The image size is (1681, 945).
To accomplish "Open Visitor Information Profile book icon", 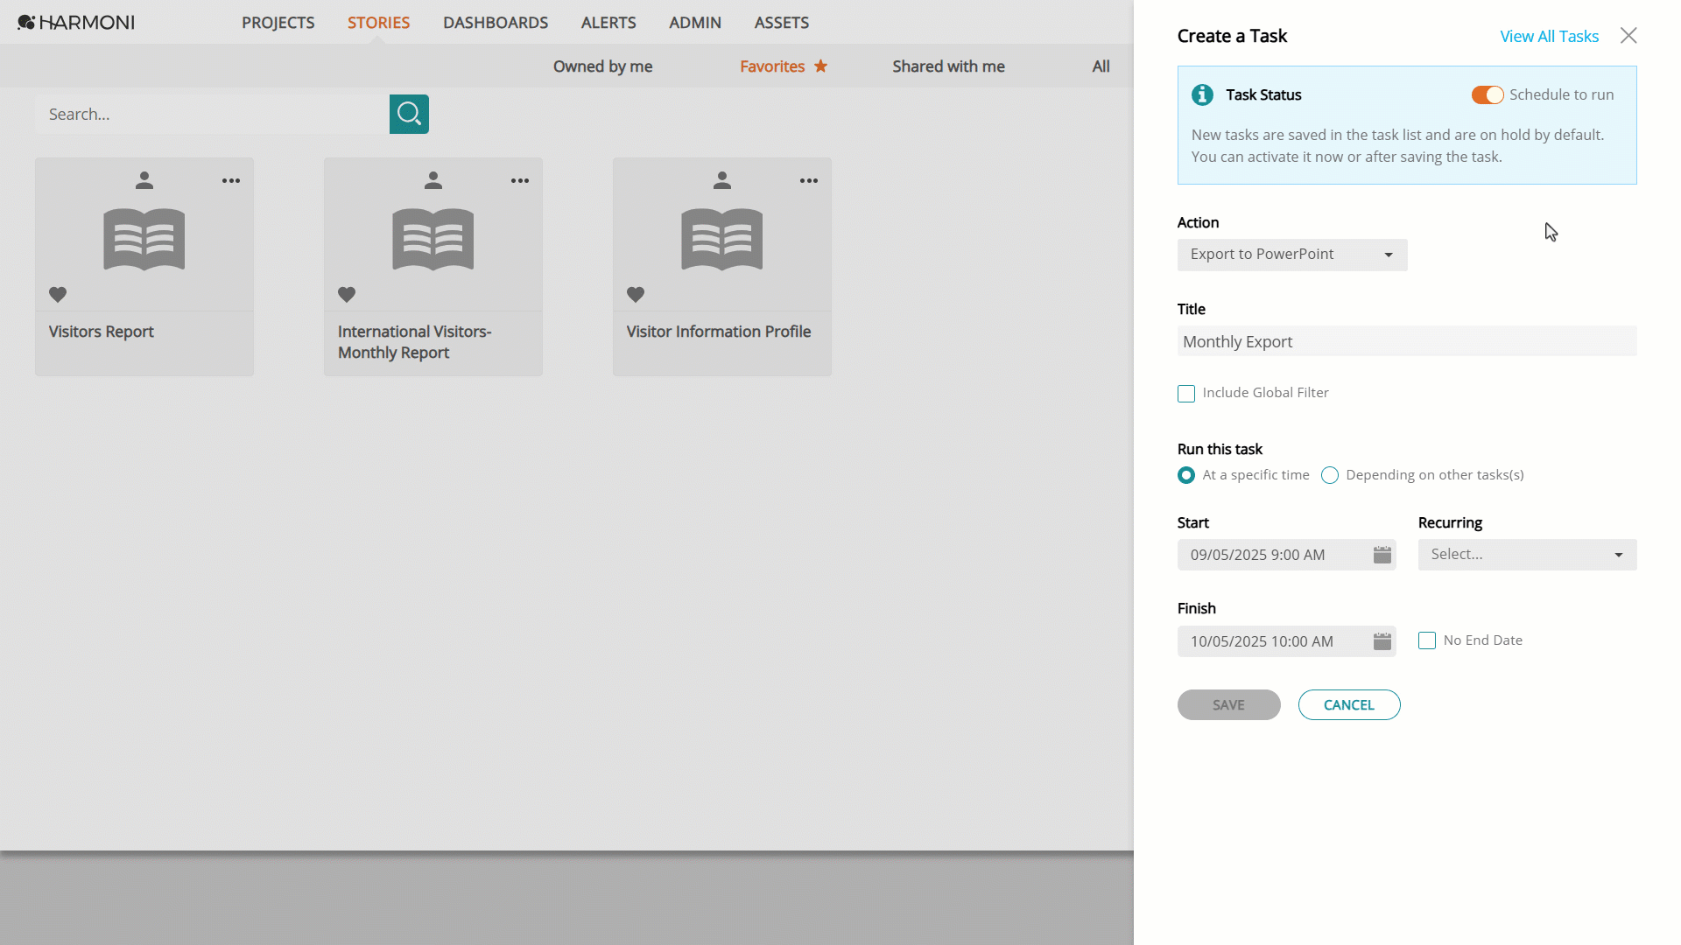I will [x=722, y=239].
